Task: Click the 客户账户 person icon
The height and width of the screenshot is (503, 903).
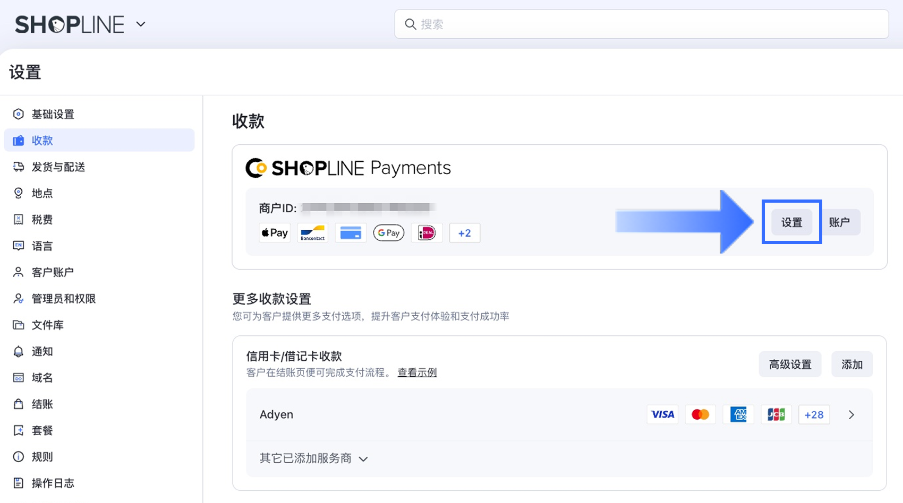Action: click(x=18, y=272)
